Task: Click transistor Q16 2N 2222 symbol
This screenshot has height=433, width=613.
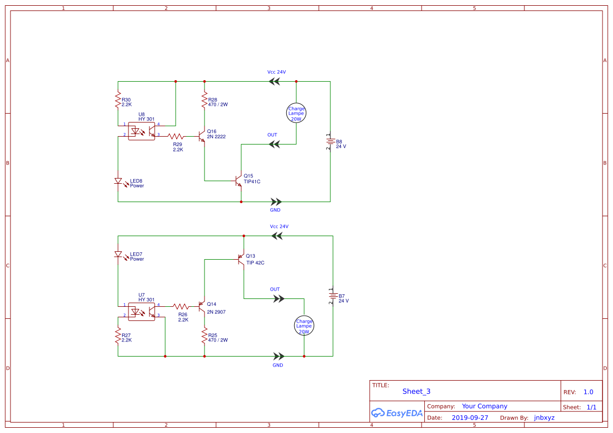Action: (x=202, y=137)
